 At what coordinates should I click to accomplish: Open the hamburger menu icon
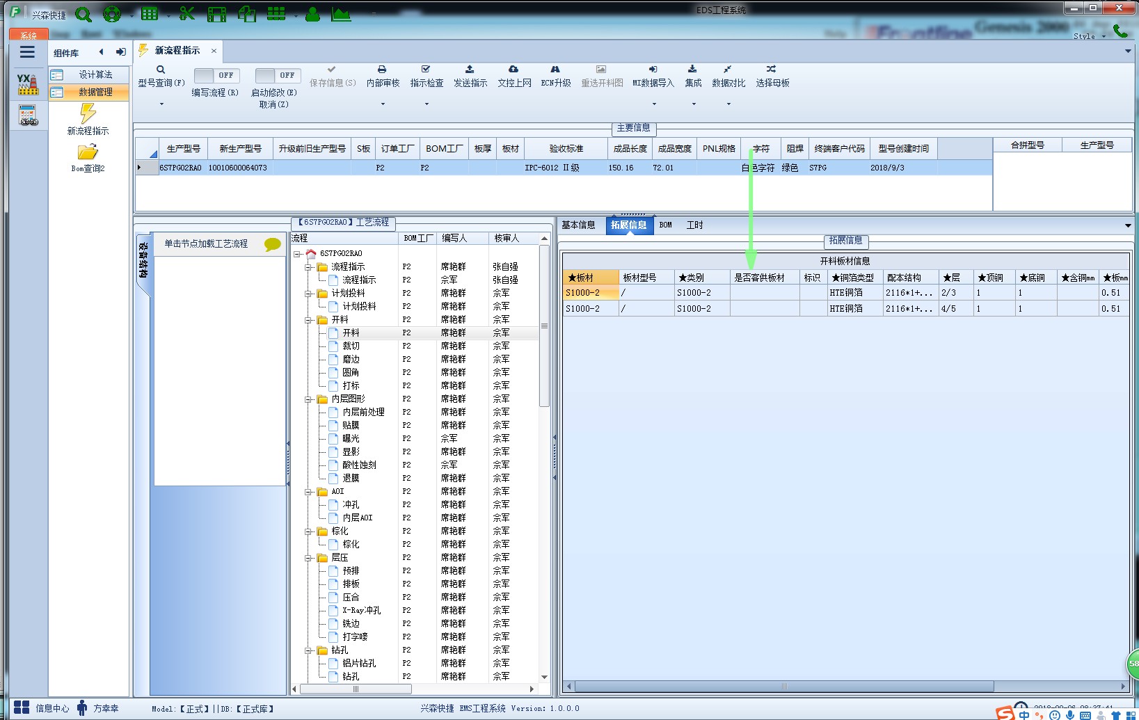[27, 52]
